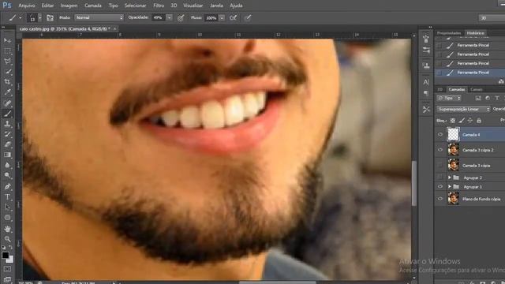Select the Dodge tool

(x=7, y=175)
